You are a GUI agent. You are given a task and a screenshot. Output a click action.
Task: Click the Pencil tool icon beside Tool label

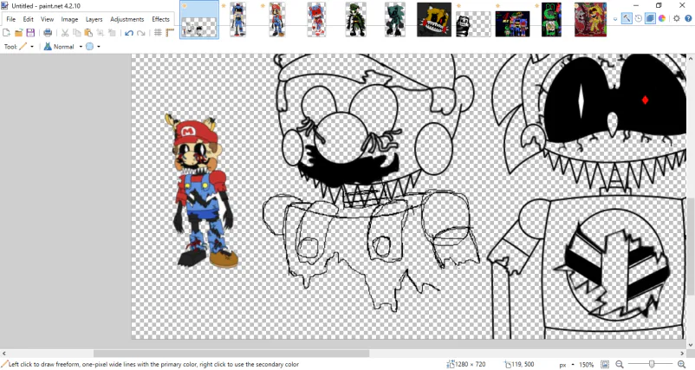point(23,47)
